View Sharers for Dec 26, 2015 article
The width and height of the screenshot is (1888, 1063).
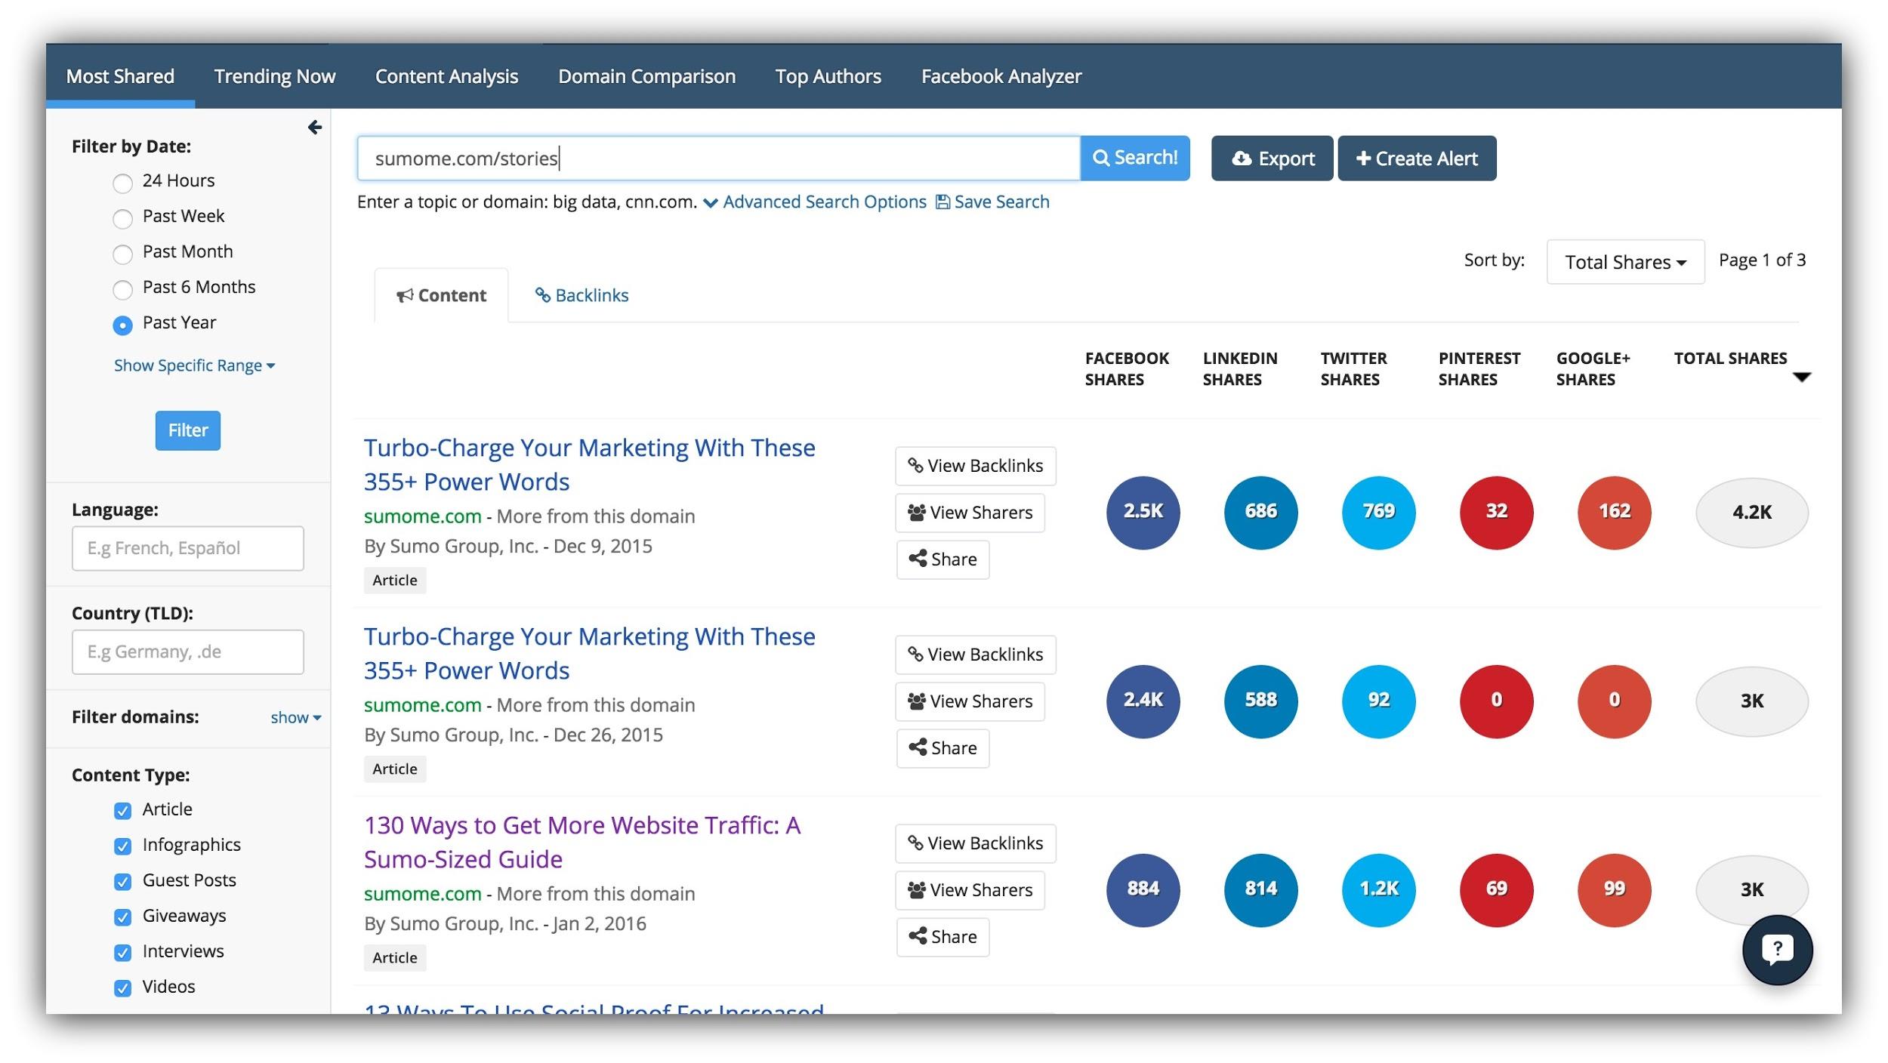[x=970, y=701]
